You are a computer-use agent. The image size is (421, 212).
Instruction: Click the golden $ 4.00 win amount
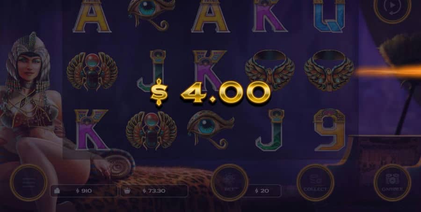coord(210,92)
